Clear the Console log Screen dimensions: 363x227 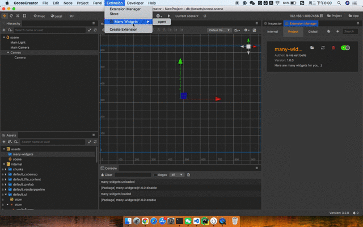click(107, 175)
